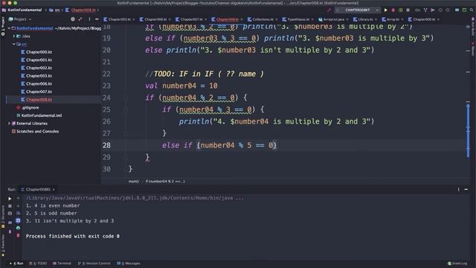Click the locate file target icon in Project panel
The width and height of the screenshot is (476, 268).
point(73,19)
